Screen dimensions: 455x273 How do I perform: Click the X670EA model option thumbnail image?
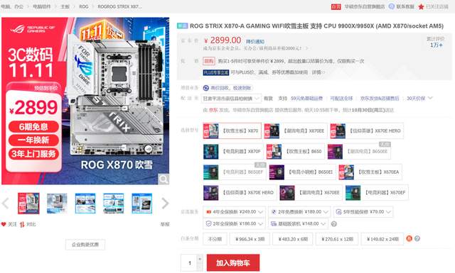(346, 172)
